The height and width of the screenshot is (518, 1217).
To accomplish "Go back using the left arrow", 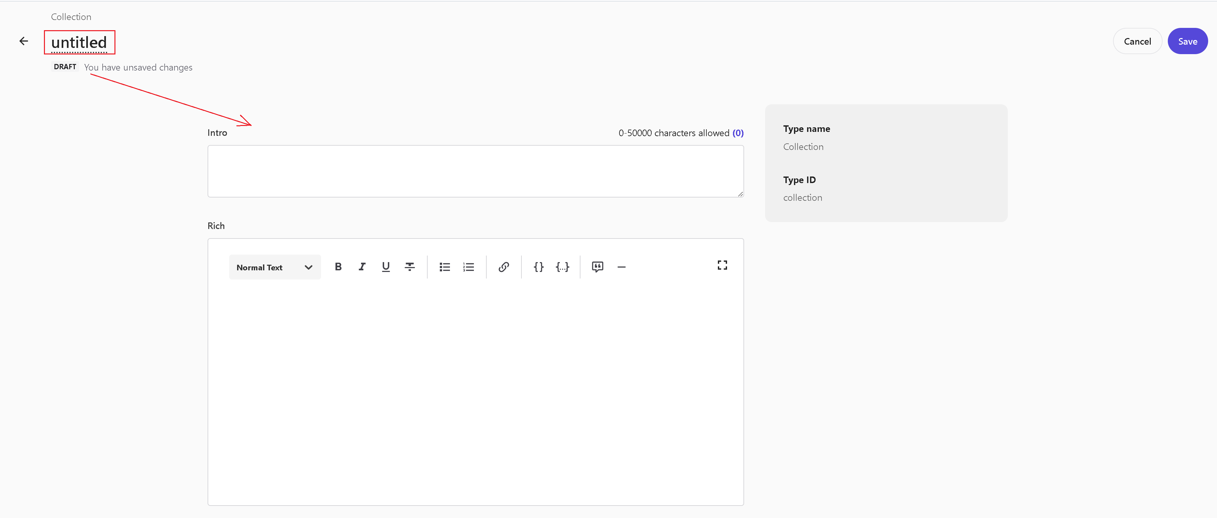I will (x=24, y=42).
